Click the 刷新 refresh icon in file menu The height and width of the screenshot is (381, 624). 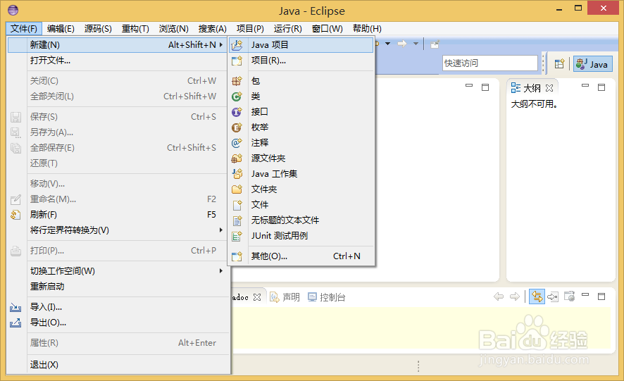15,215
